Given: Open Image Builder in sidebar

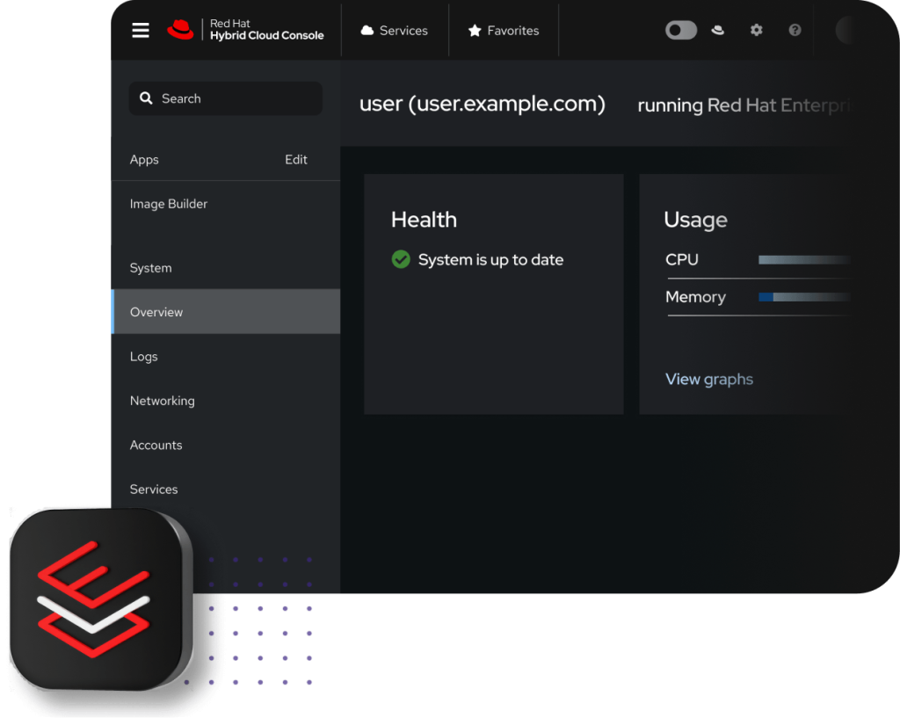Looking at the screenshot, I should (169, 204).
